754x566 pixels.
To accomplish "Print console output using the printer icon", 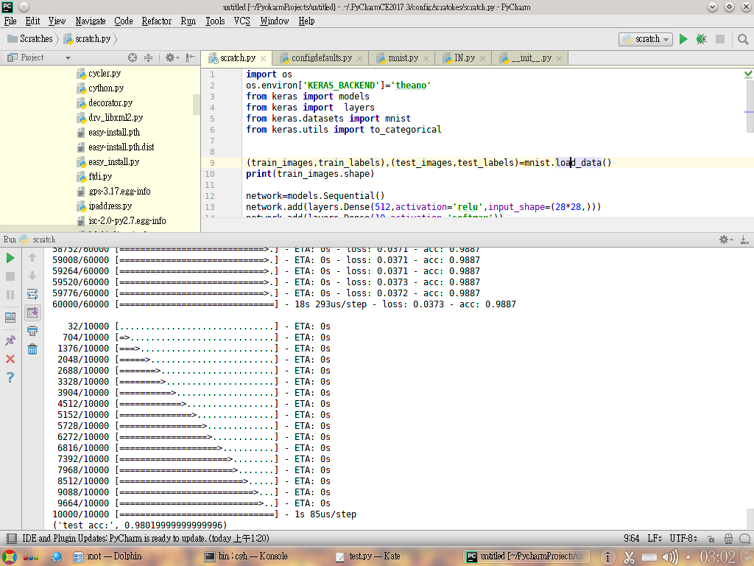I will tap(32, 331).
